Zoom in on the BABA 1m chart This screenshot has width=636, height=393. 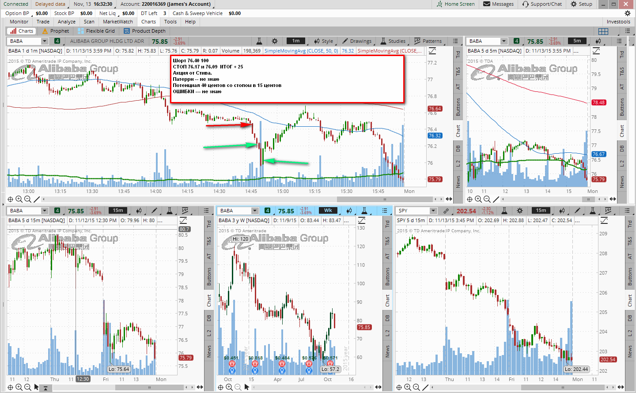coord(19,200)
